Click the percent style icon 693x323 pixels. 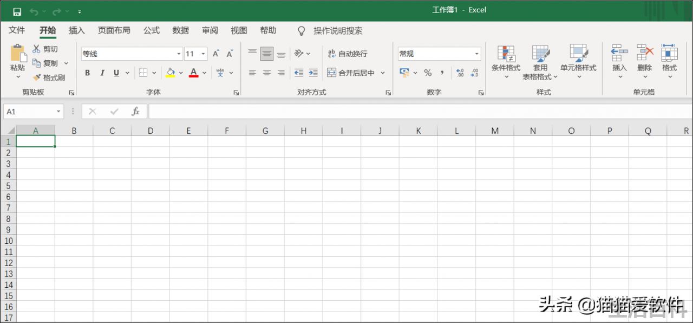(428, 73)
